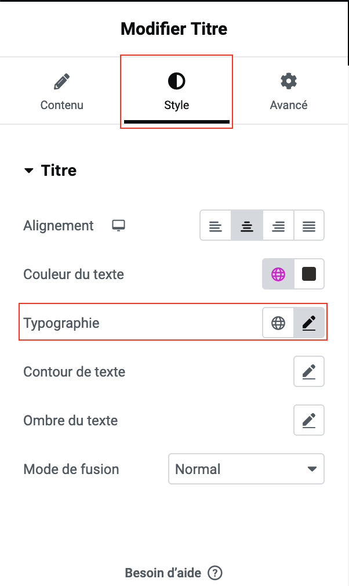Image resolution: width=349 pixels, height=586 pixels.
Task: Click the Besoin d'aide link
Action: tap(163, 573)
